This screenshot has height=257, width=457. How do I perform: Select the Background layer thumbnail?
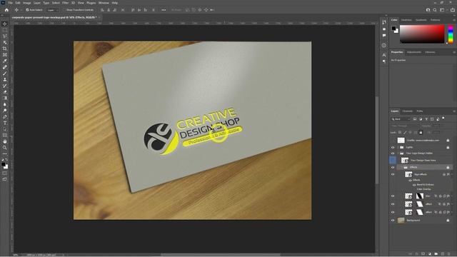point(401,221)
